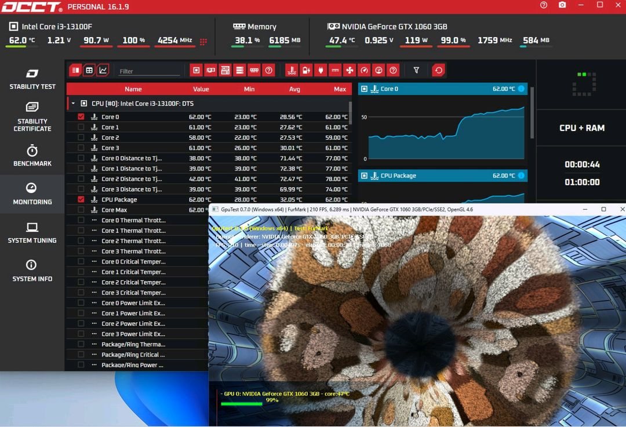Click the funnel filter icon
Image resolution: width=626 pixels, height=427 pixels.
point(416,70)
